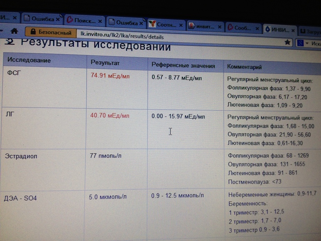
Task: Click the comment Лютеиновая фаза: 0,61-16,30
Action: [265, 143]
